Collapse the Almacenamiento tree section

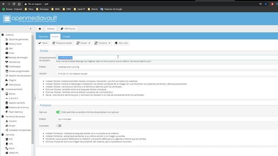coord(3,89)
